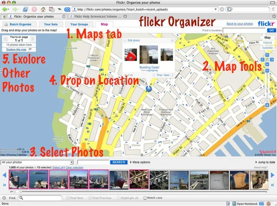Screen dimensions: 277x206
Task: Click the Google search engine selector icon
Action: (x=229, y=9)
